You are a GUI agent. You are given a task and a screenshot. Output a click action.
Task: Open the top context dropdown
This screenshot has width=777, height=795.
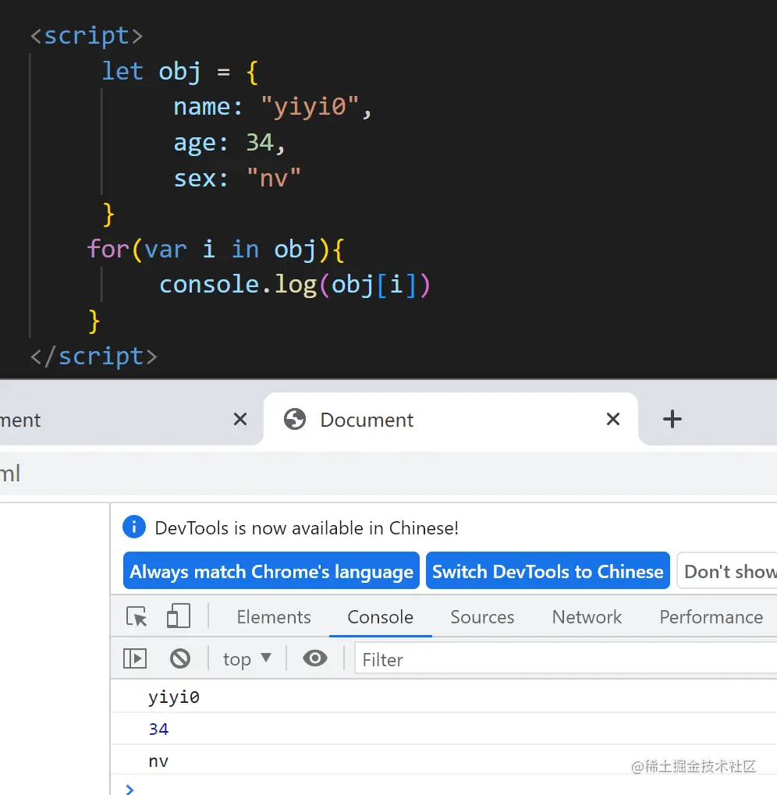coord(247,659)
